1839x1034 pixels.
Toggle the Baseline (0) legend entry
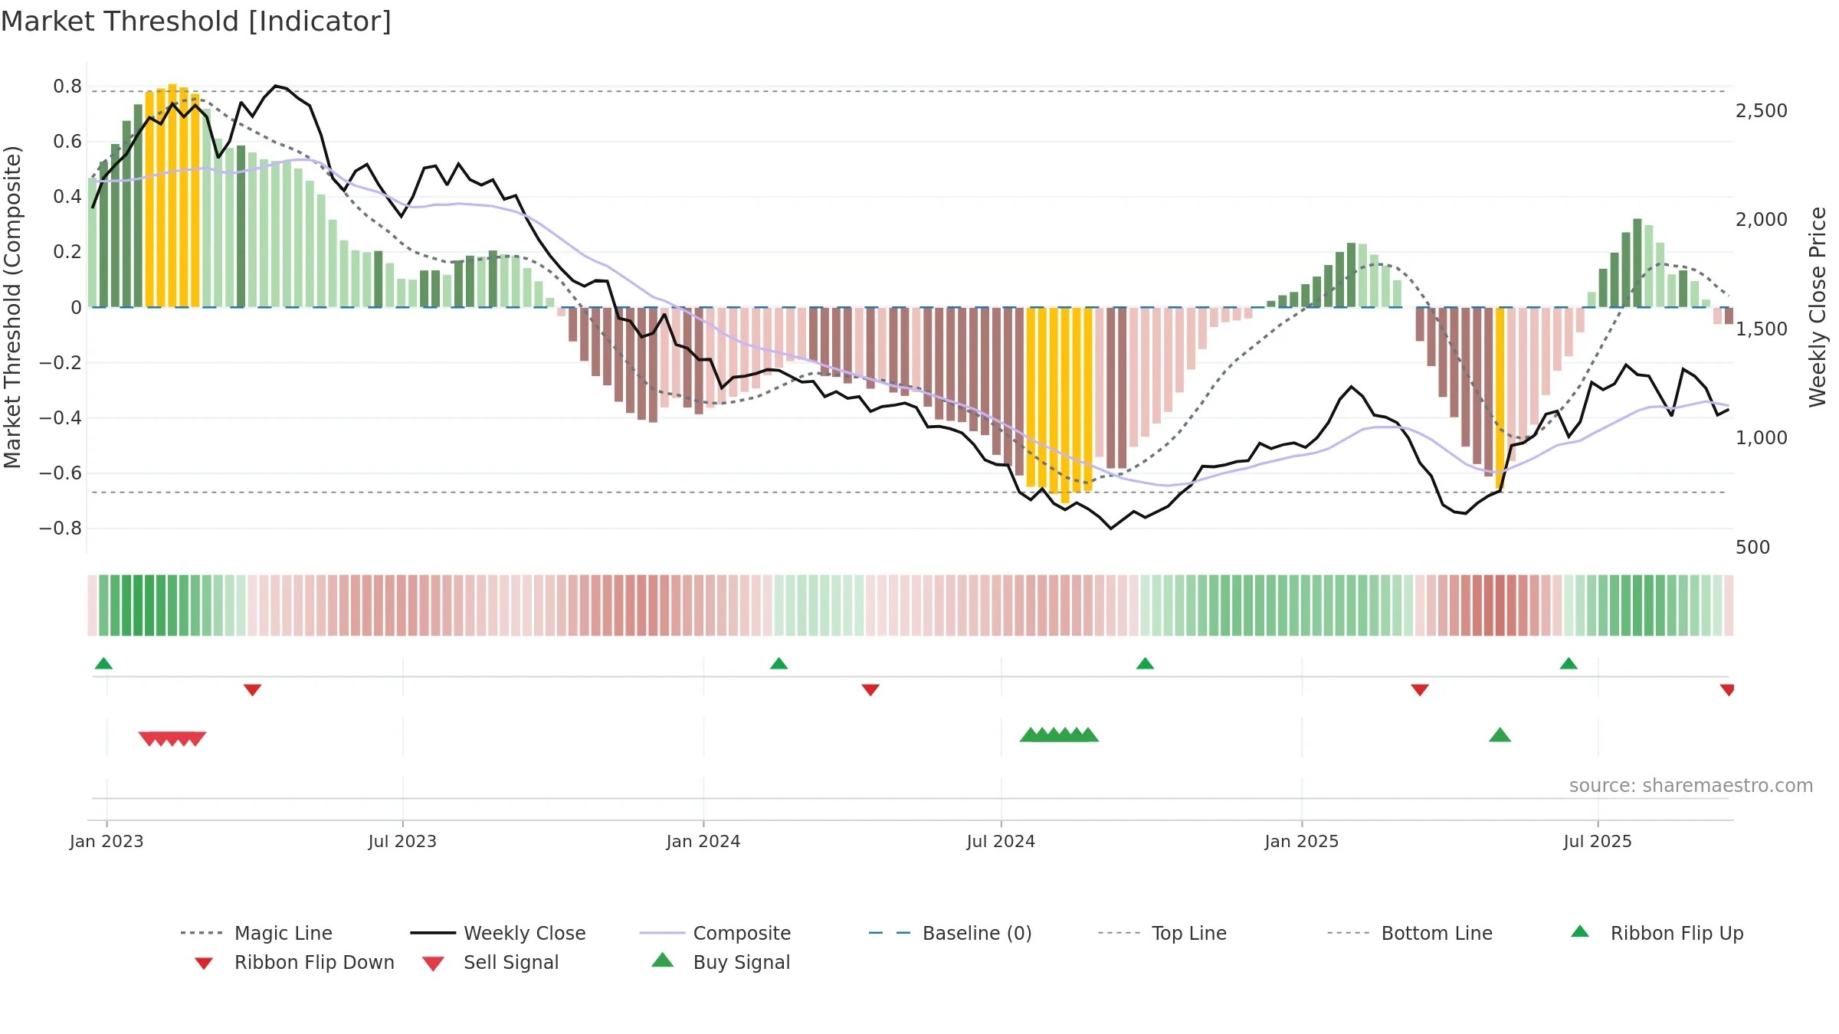coord(950,933)
